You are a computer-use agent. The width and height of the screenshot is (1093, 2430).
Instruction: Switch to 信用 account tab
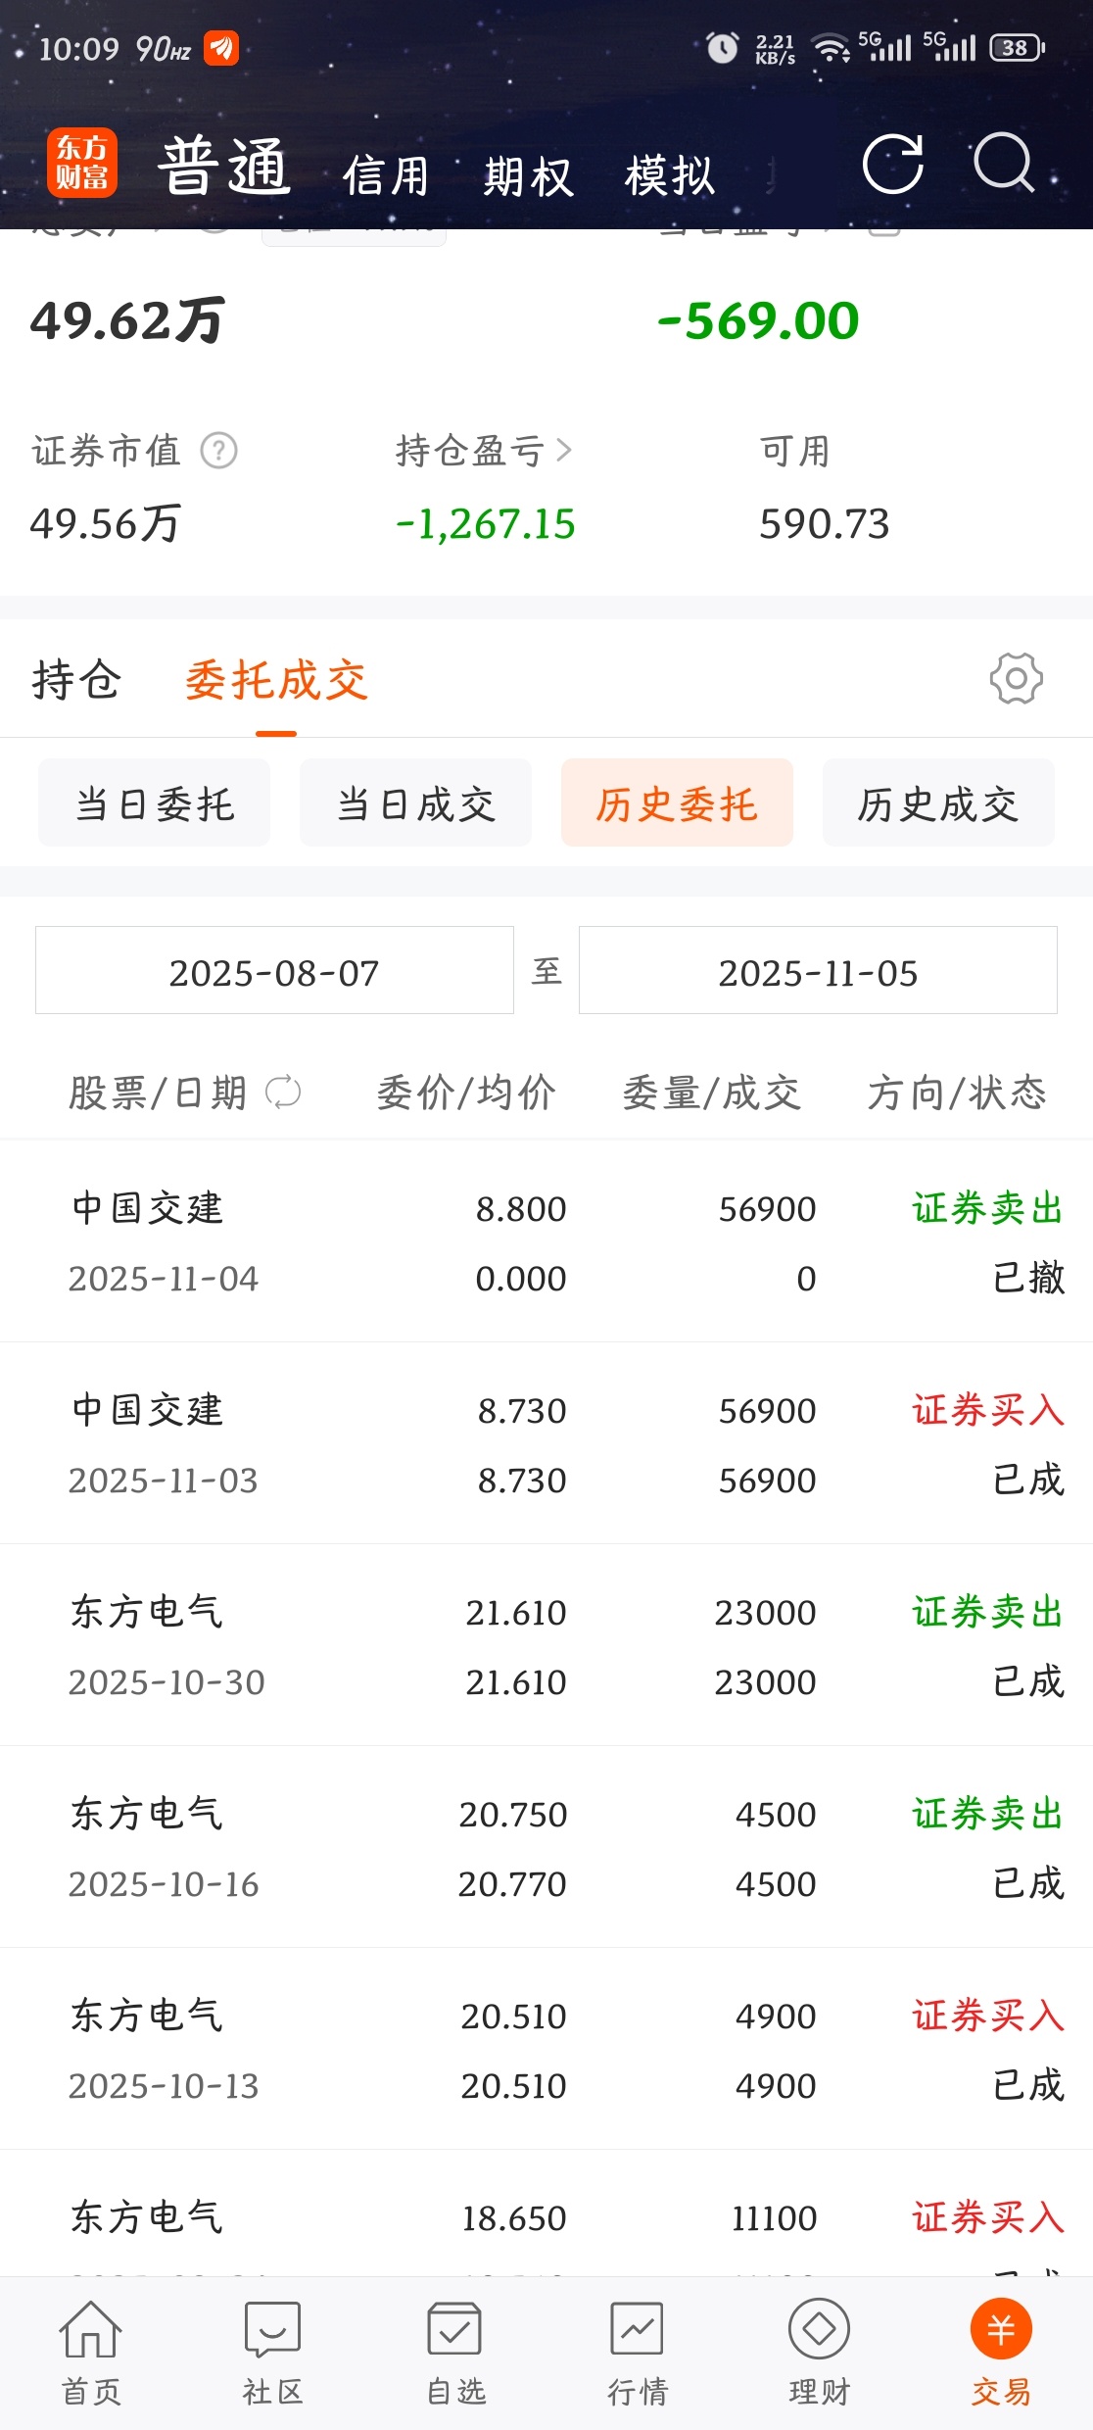[386, 176]
